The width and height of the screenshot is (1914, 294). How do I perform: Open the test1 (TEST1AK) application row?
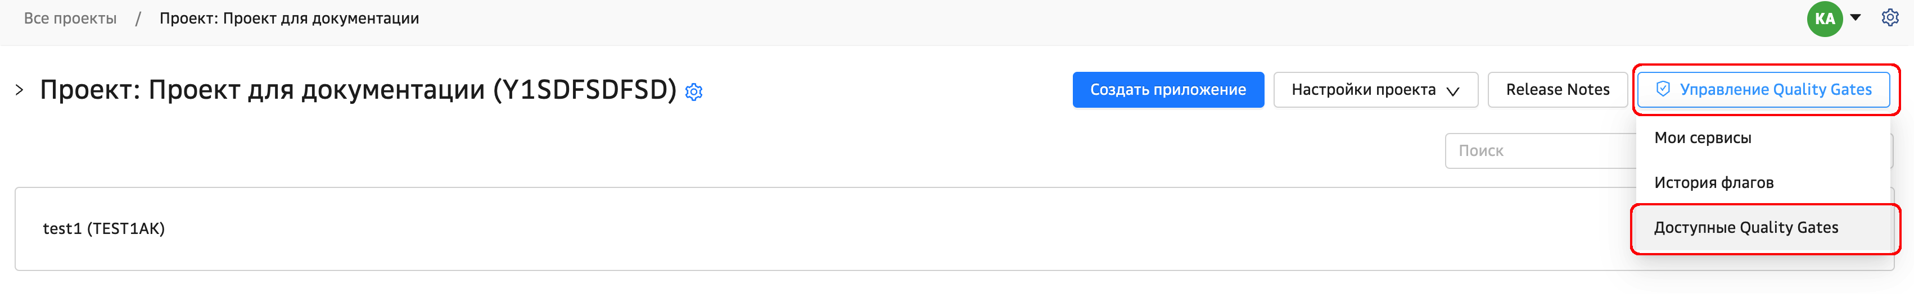(104, 229)
